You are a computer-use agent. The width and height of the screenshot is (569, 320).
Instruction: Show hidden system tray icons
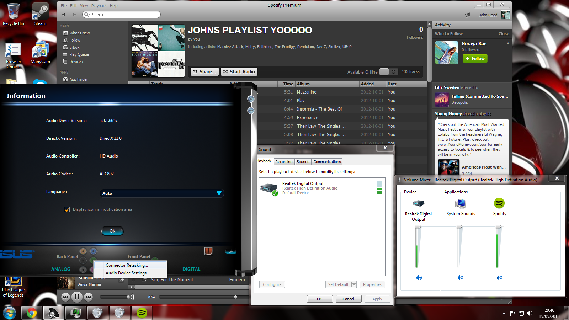[x=504, y=313]
